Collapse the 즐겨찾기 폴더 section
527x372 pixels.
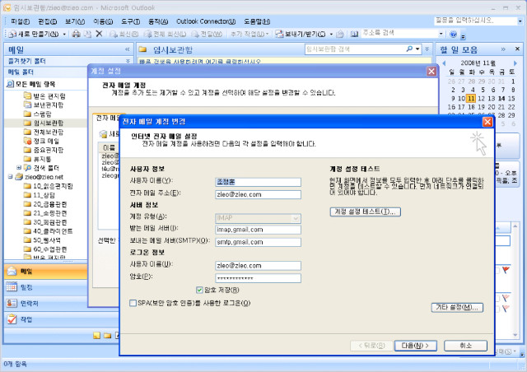click(x=128, y=61)
